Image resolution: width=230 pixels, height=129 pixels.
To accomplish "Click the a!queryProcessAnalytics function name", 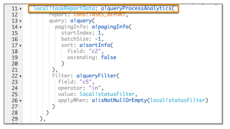I will click(x=136, y=9).
